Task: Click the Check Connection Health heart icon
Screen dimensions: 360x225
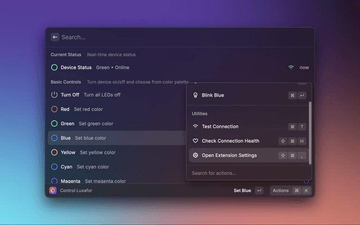Action: coord(195,141)
